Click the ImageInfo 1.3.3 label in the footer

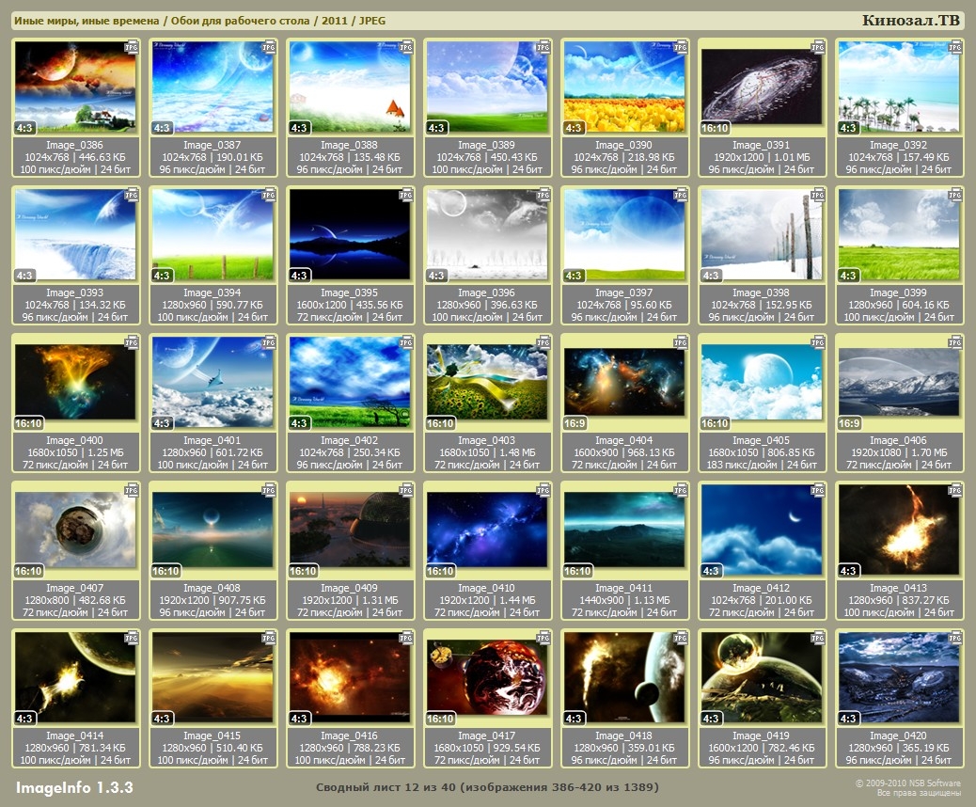[74, 786]
